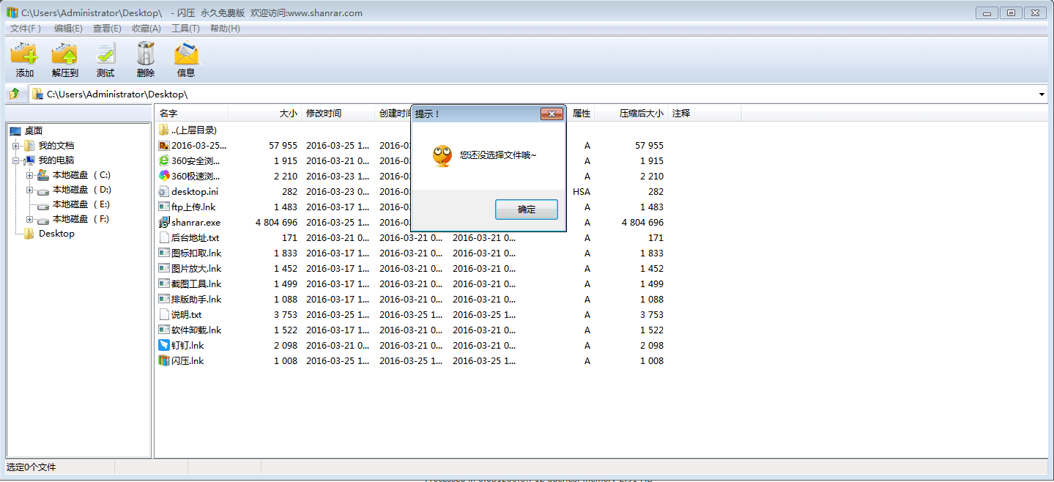Open the address path dropdown arrow
Image resolution: width=1054 pixels, height=482 pixels.
[1042, 94]
